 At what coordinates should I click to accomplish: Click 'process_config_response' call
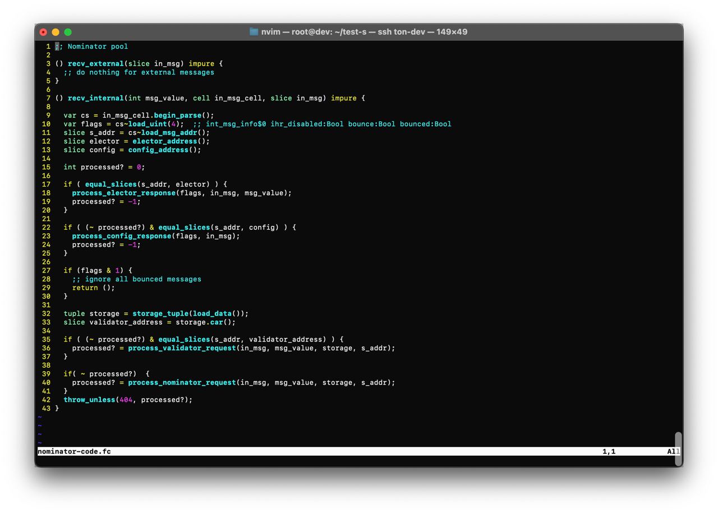(122, 236)
